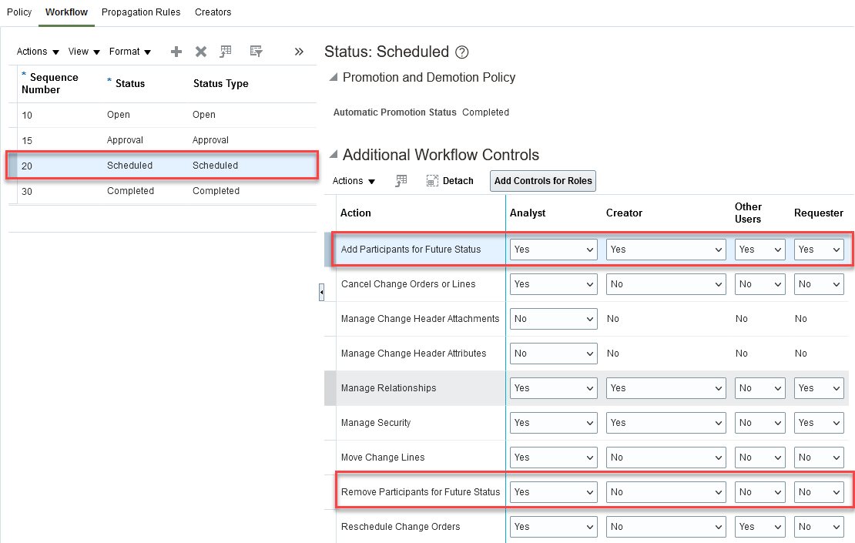Switch to the Propagation Rules tab
Screen dimensions: 855x543
coord(141,12)
